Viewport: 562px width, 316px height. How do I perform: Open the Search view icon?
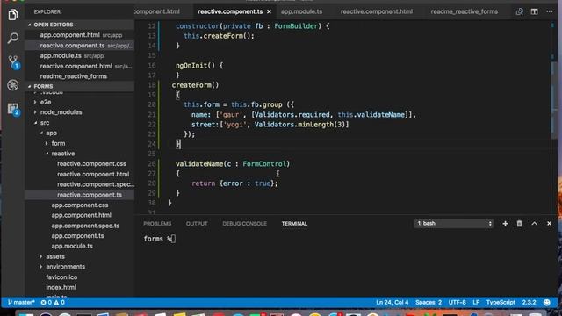(13, 38)
